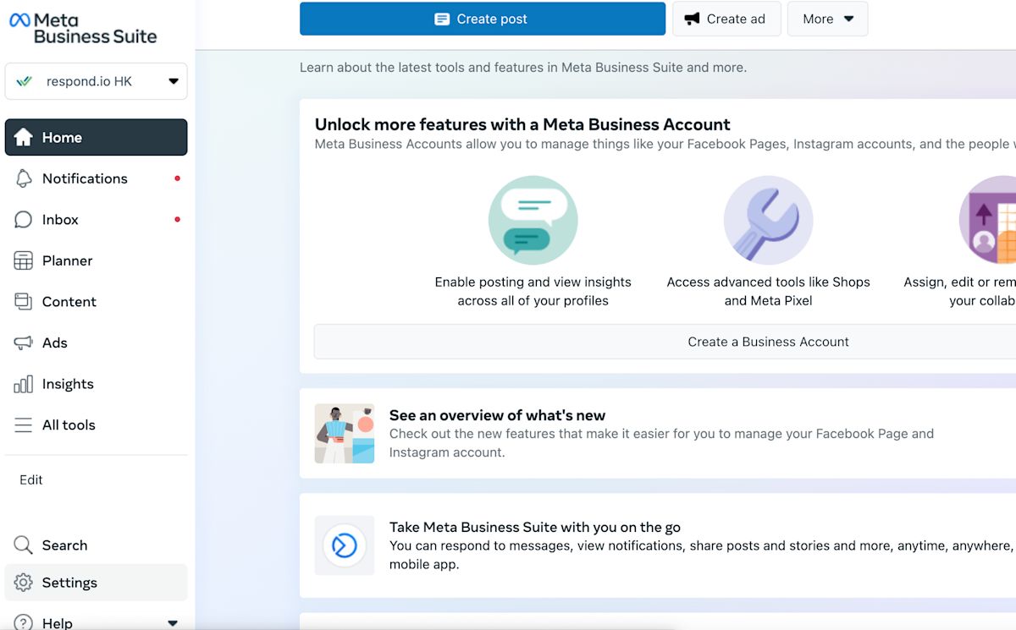
Task: Open the Search magnifier icon
Action: pos(24,545)
